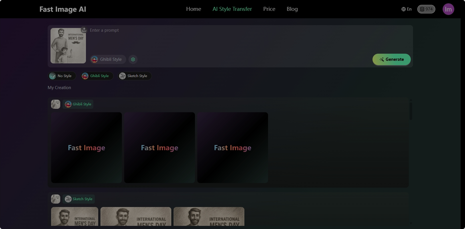Select the Ghibli Style chip below prompt
Viewport: 465px width, 229px height.
pyautogui.click(x=97, y=76)
